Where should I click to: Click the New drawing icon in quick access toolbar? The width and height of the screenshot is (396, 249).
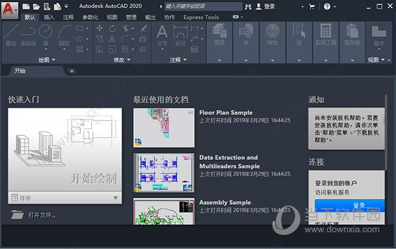tap(26, 7)
